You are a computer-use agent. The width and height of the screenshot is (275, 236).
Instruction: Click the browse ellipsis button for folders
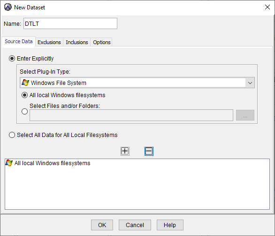coord(245,115)
